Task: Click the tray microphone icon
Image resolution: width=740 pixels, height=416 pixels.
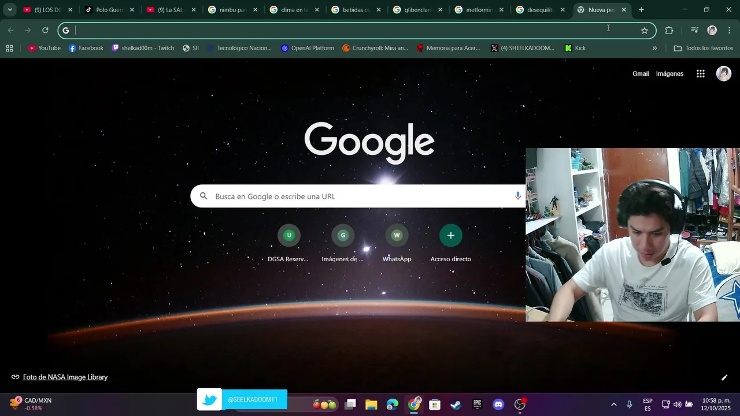Action: pyautogui.click(x=629, y=404)
